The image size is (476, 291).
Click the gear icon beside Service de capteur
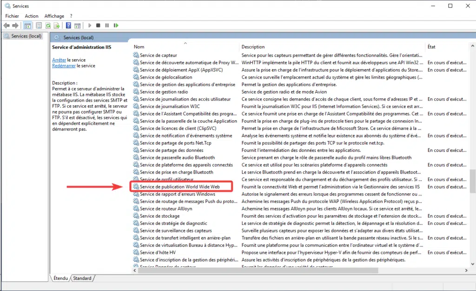coord(136,55)
